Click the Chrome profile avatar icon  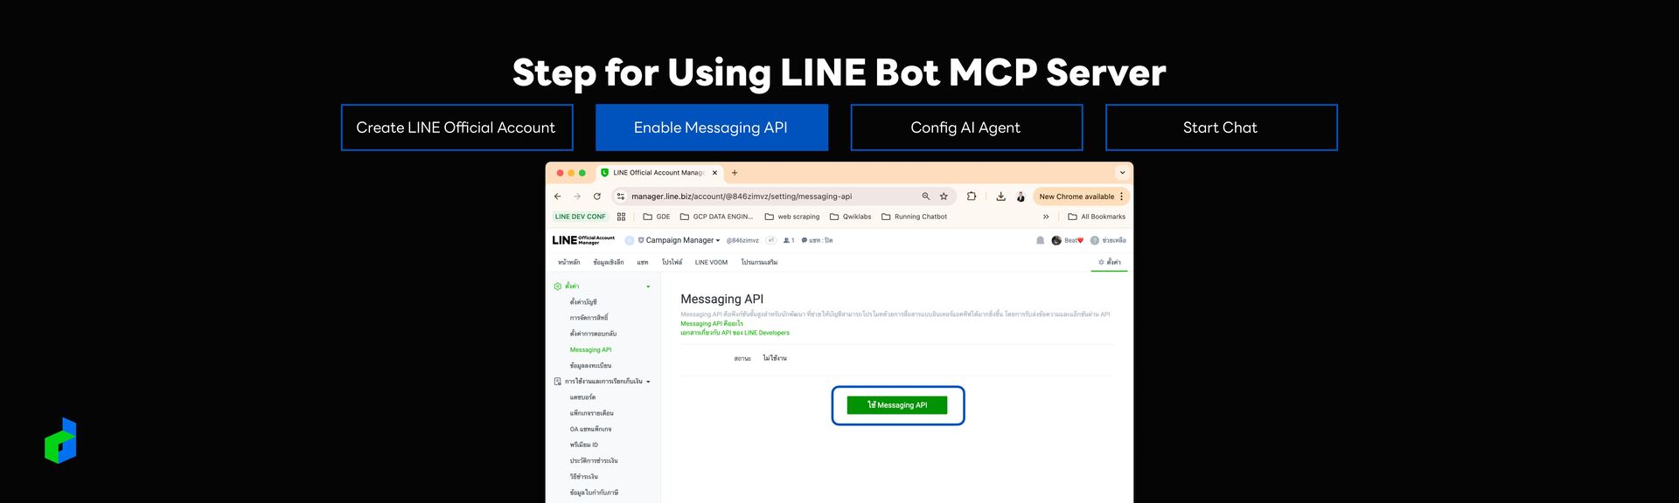(x=1021, y=196)
